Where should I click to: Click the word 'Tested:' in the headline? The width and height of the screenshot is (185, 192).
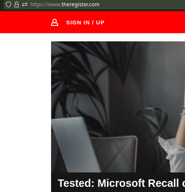76,183
